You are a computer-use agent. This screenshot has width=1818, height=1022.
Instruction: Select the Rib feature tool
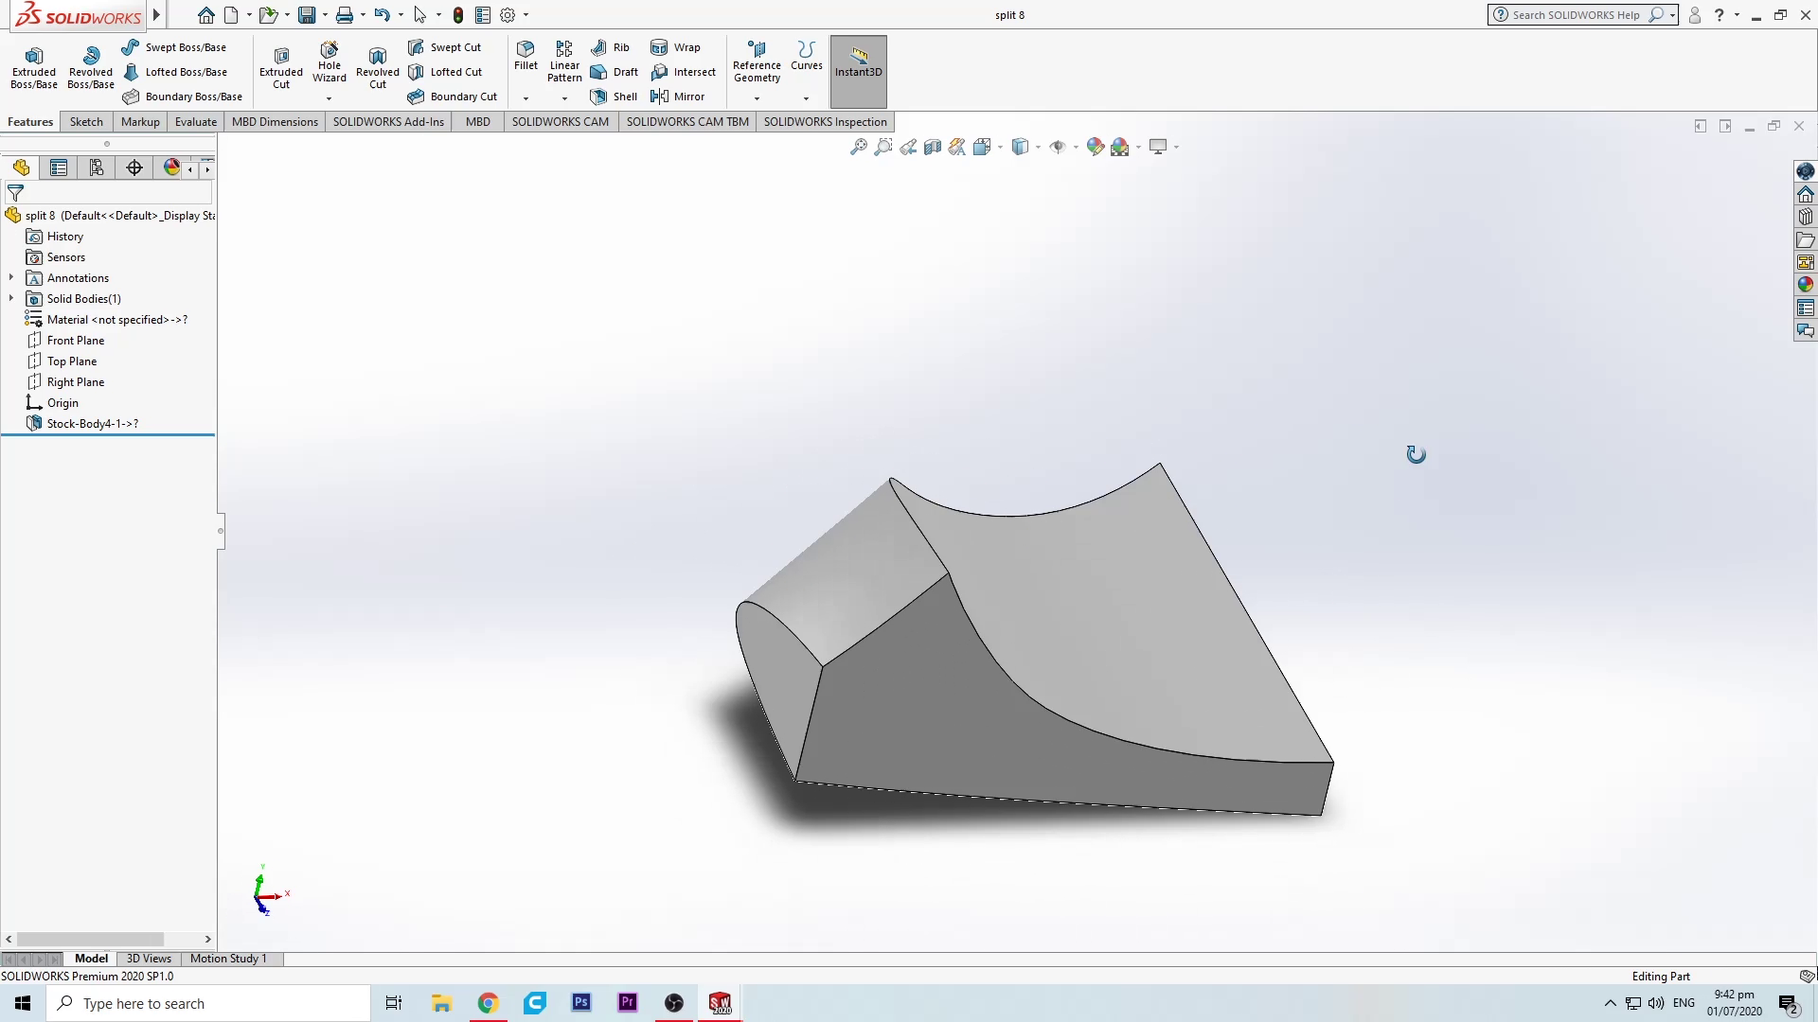point(610,47)
